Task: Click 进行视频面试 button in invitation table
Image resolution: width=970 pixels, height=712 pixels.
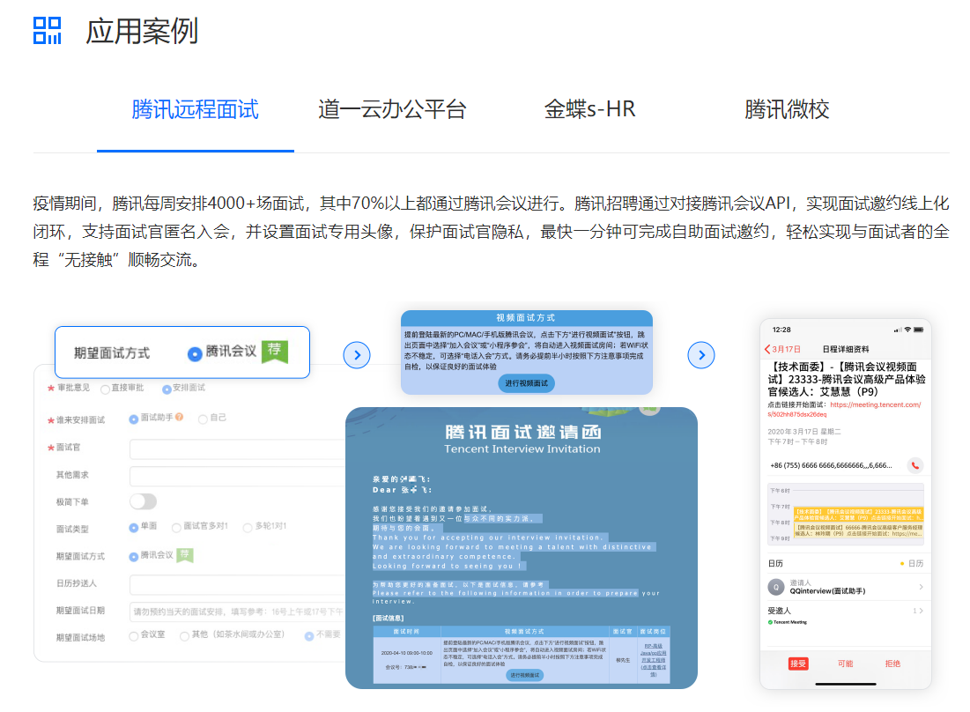Action: [x=524, y=675]
